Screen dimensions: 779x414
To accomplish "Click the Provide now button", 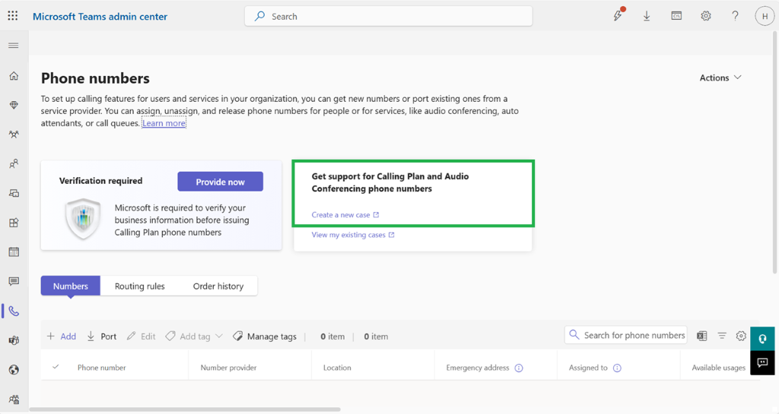I will point(220,182).
